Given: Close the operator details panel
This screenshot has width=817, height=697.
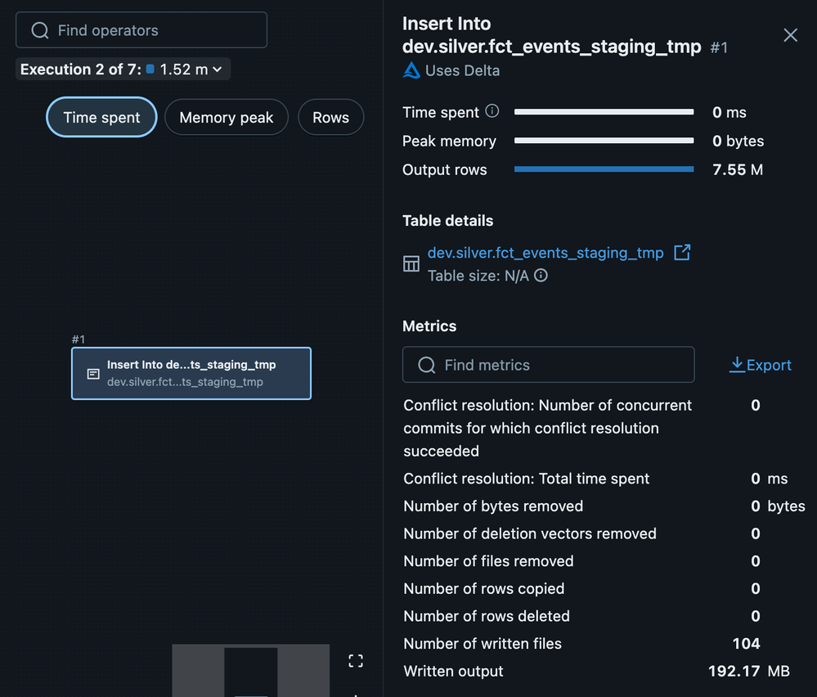Looking at the screenshot, I should click(x=790, y=35).
